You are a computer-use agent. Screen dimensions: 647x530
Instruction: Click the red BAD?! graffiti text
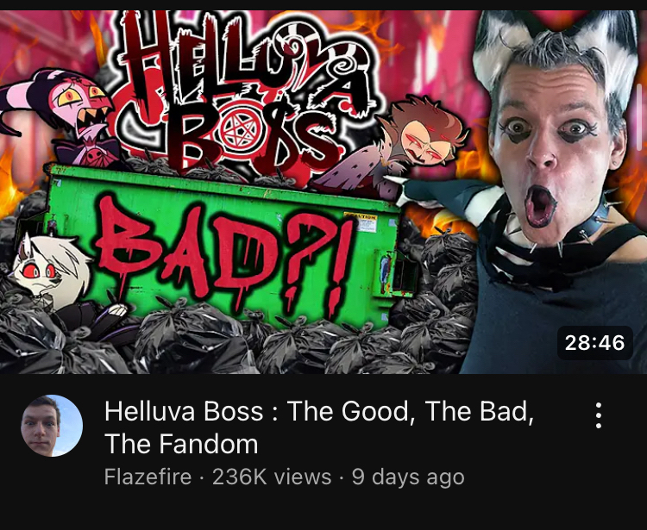point(225,257)
